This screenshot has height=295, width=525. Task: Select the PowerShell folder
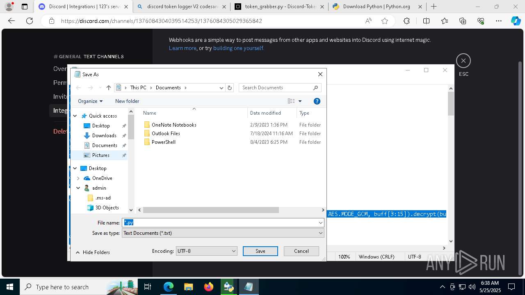164,142
